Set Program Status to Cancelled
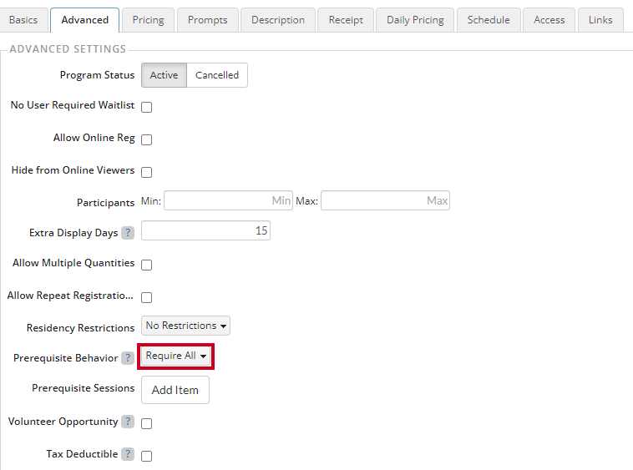633x470 pixels. click(x=217, y=75)
